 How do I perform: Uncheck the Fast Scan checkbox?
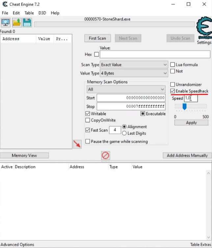88,130
